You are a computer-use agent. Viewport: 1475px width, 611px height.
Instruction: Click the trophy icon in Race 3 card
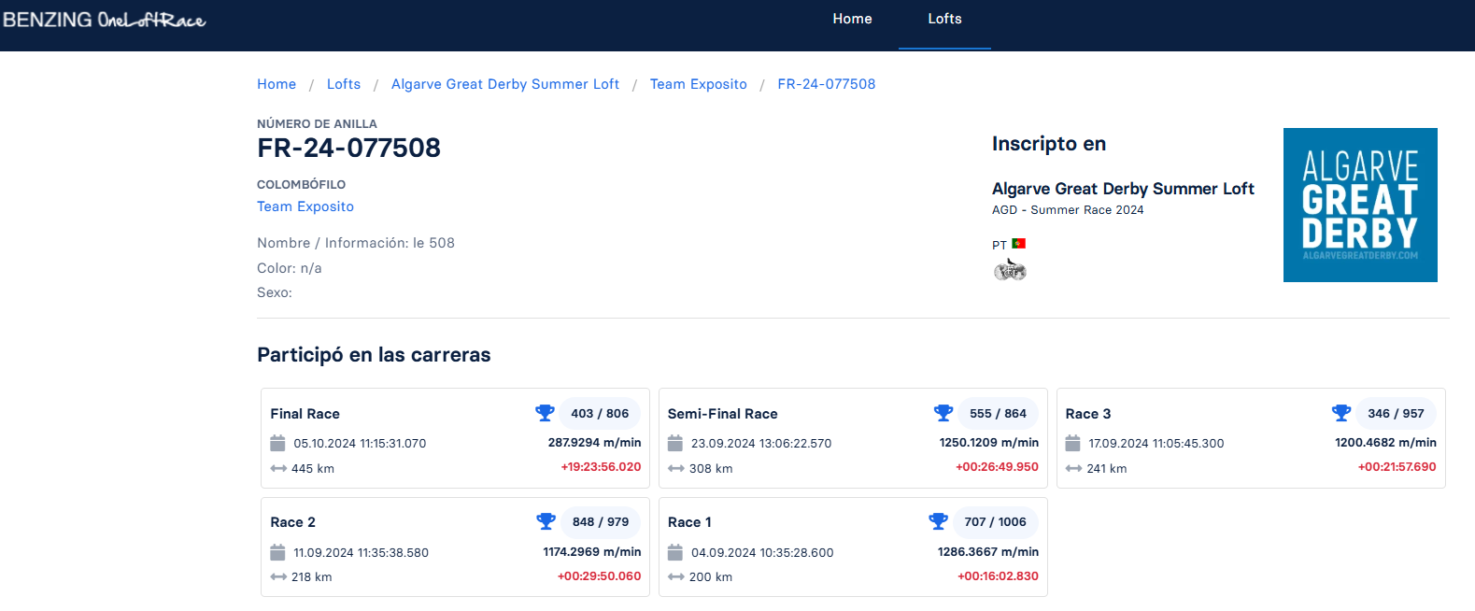(1341, 413)
